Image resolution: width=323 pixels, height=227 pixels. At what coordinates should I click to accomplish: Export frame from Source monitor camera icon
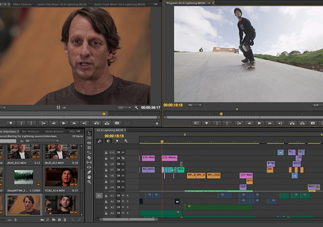[x=117, y=123]
